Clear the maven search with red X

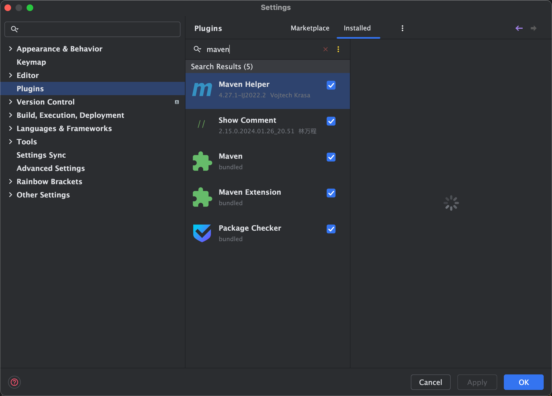(x=326, y=49)
